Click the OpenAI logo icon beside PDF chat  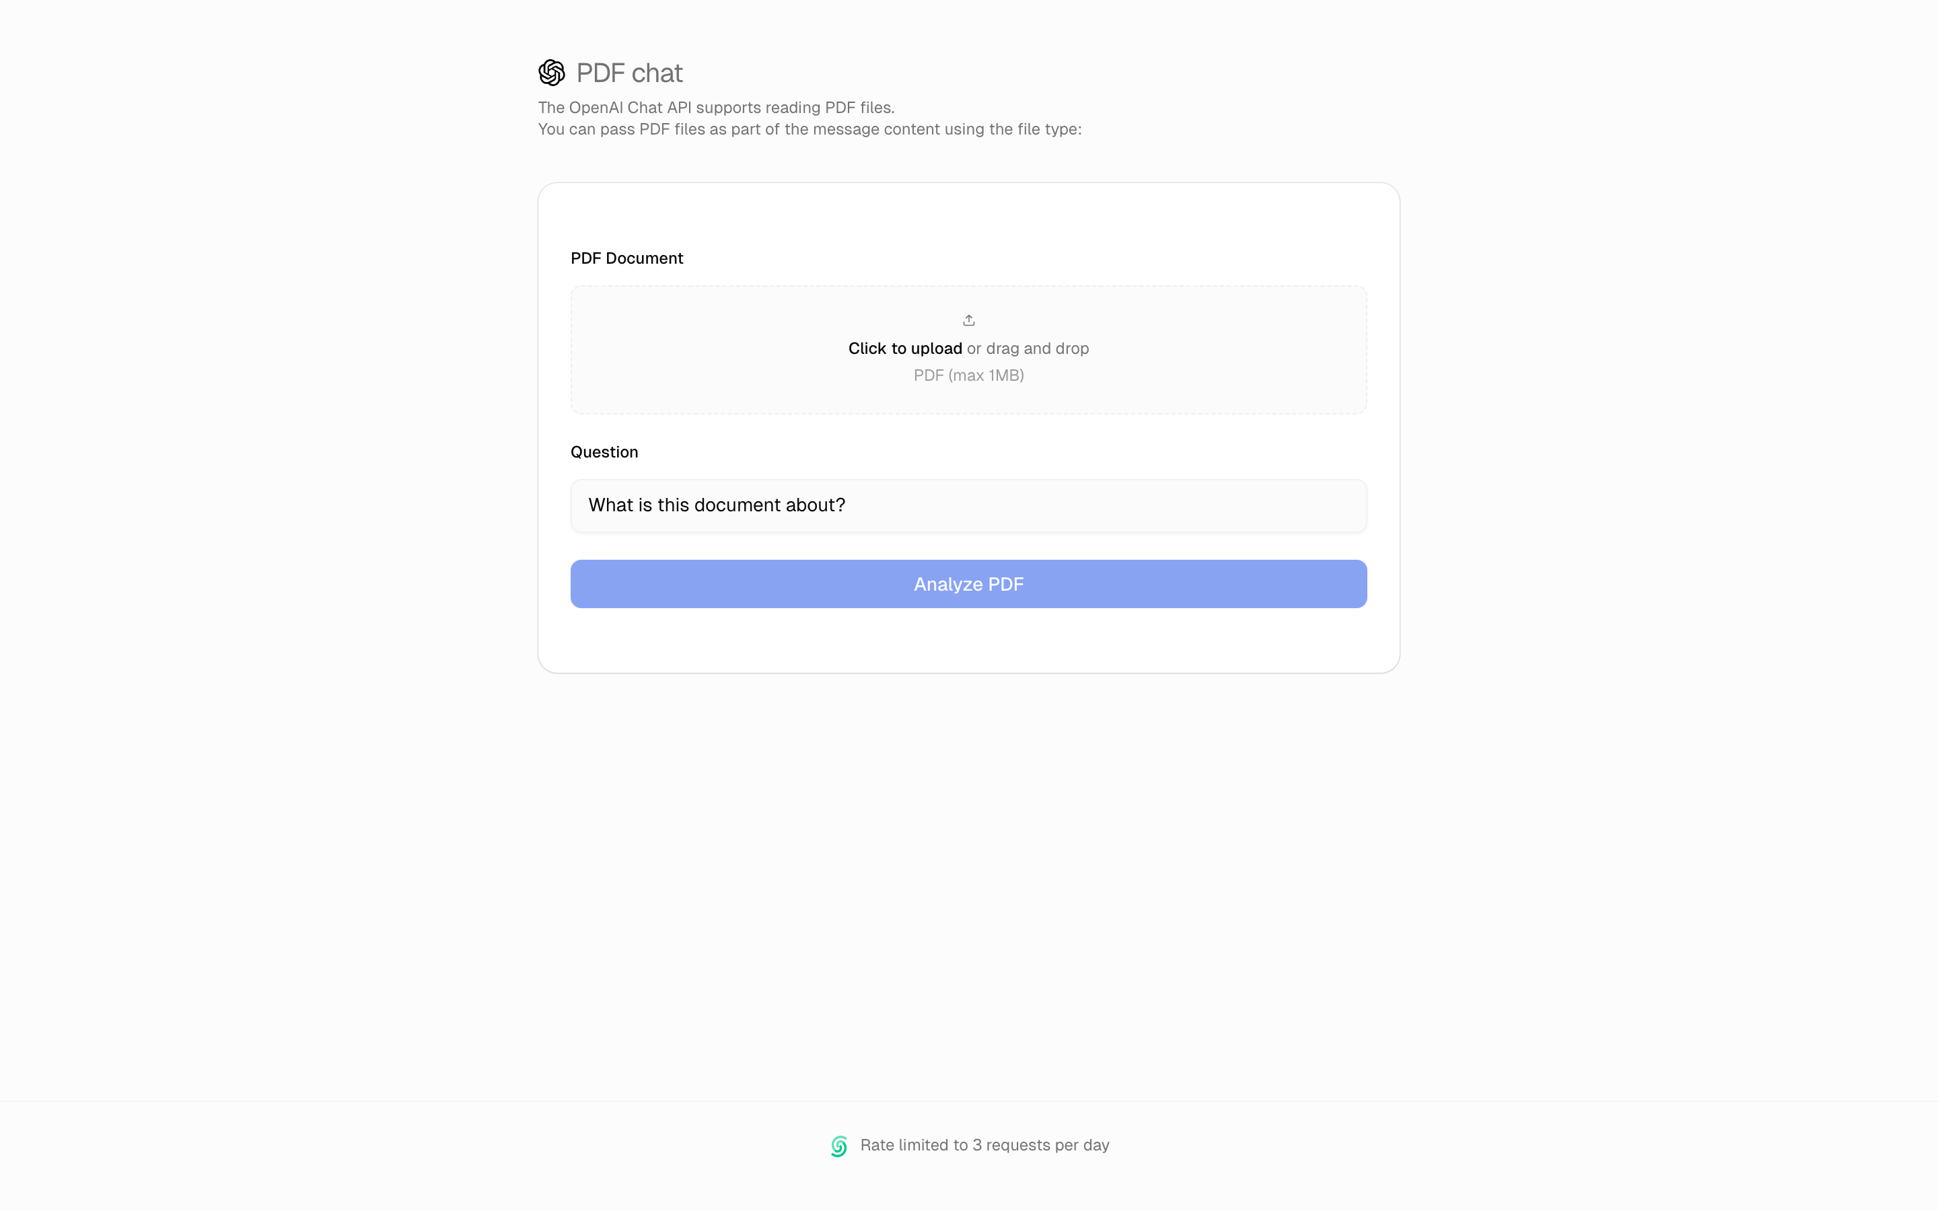click(551, 73)
